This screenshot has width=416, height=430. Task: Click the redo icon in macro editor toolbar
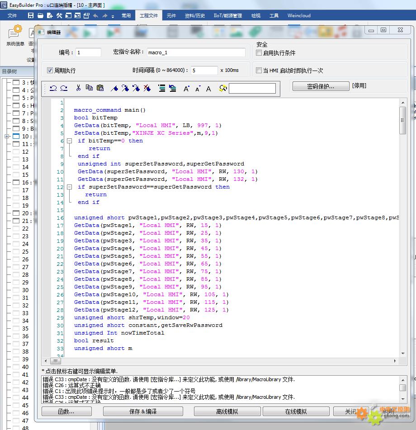pos(64,88)
